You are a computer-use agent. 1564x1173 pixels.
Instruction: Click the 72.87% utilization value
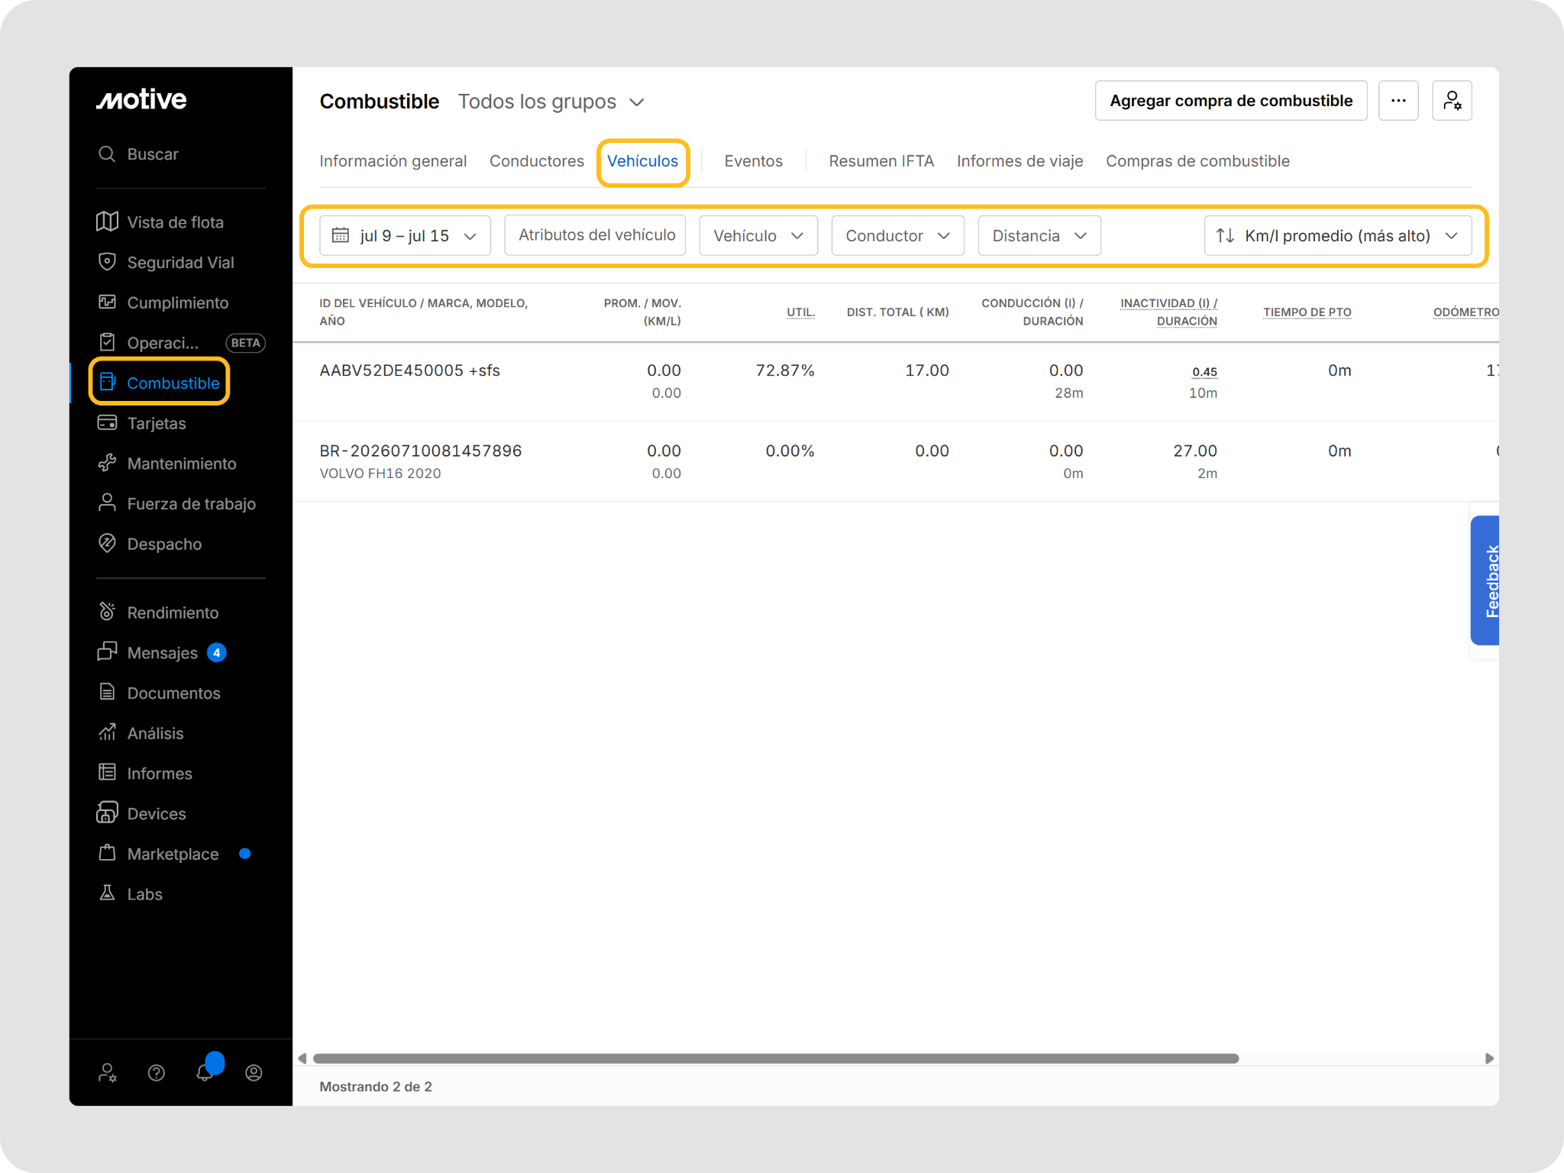click(x=785, y=370)
